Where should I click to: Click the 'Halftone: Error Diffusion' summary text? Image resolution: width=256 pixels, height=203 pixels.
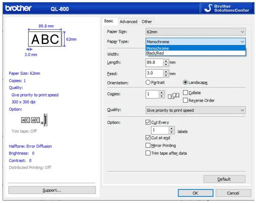click(31, 146)
